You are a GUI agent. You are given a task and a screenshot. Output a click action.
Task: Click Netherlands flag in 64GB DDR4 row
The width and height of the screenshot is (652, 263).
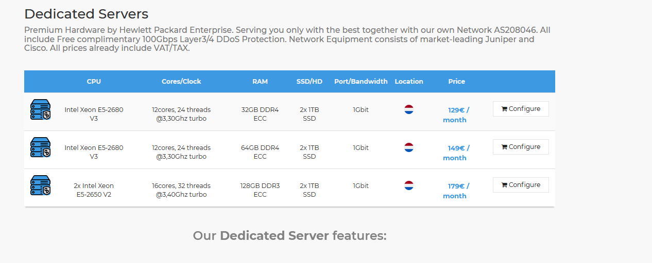click(409, 147)
